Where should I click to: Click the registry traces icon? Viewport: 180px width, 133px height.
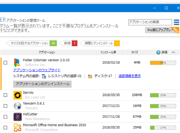point(44,76)
